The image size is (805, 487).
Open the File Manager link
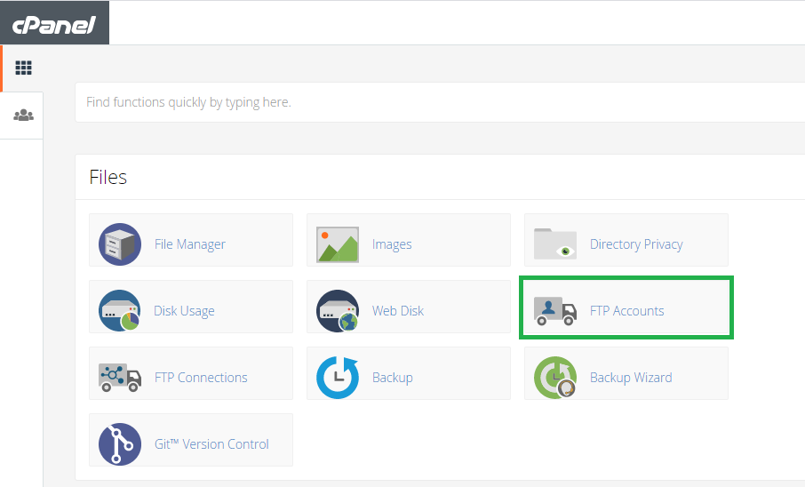(x=190, y=244)
